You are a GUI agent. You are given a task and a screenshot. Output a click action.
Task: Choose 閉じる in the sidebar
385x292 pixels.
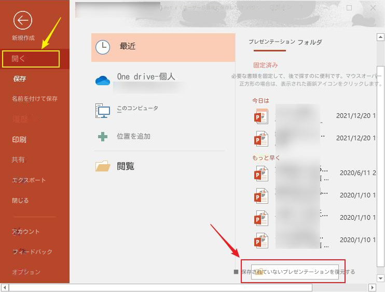(x=20, y=201)
